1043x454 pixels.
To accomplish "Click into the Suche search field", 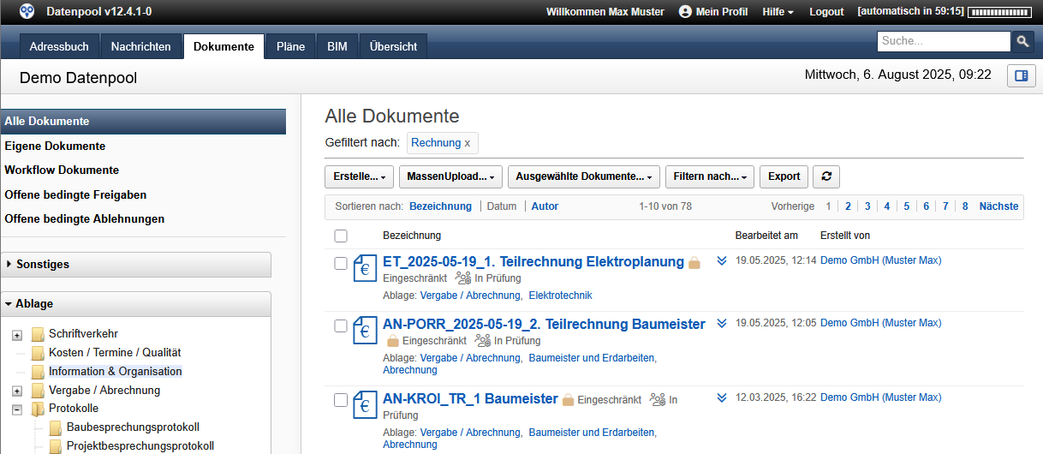I will 943,41.
